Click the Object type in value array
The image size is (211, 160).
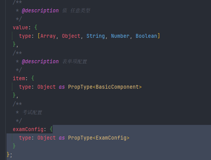(71, 36)
